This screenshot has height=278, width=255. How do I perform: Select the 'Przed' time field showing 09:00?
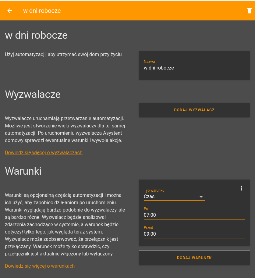pyautogui.click(x=194, y=234)
